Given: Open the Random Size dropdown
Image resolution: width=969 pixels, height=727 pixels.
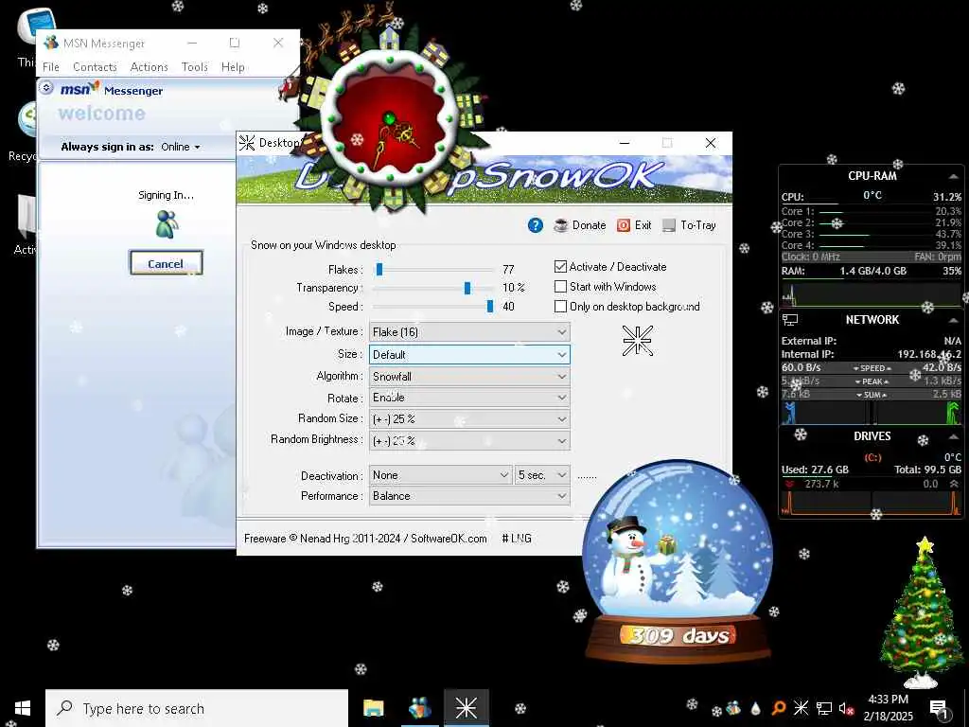Looking at the screenshot, I should coord(469,419).
